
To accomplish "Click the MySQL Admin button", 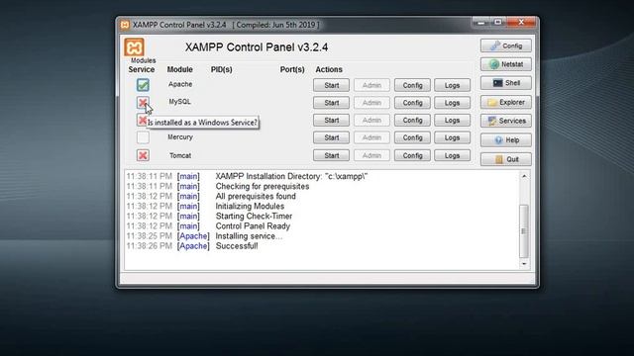I will coord(371,103).
